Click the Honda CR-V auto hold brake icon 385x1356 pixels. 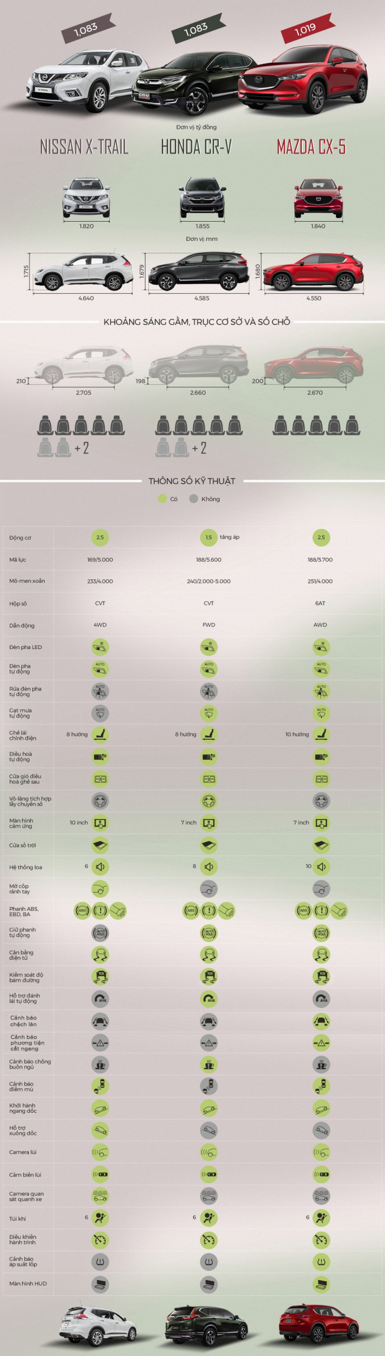(209, 933)
